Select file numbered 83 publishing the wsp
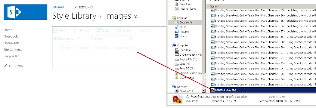 pyautogui.click(x=263, y=10)
